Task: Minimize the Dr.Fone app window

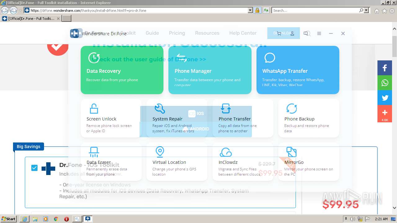Action: point(331,33)
